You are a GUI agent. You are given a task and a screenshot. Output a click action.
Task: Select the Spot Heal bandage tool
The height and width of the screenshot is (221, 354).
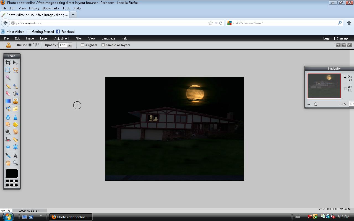(15, 140)
